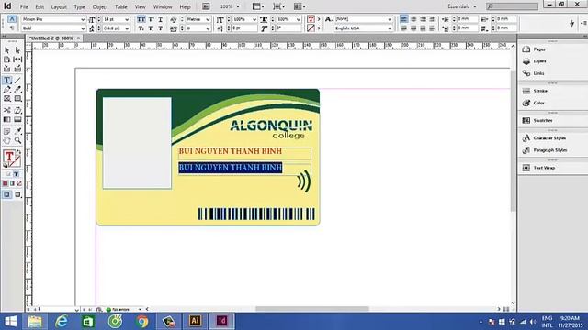Open the zoom level 100% dropdown
Viewport: 588px width, 330px height.
[x=238, y=6]
